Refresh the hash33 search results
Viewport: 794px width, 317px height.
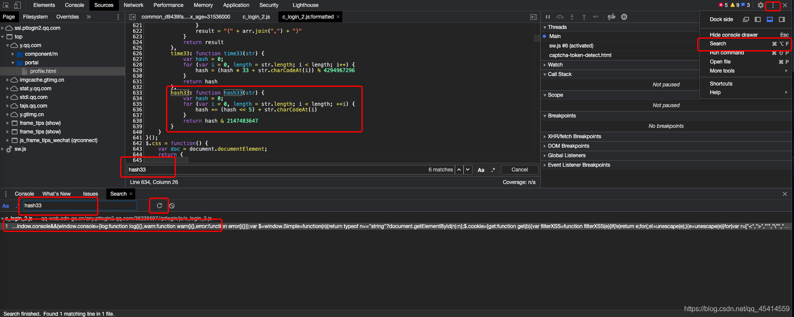pos(159,206)
